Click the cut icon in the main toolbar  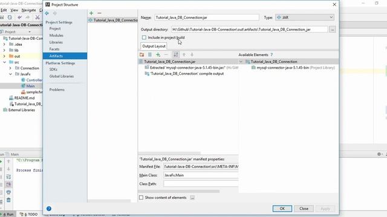pyautogui.click(x=37, y=17)
